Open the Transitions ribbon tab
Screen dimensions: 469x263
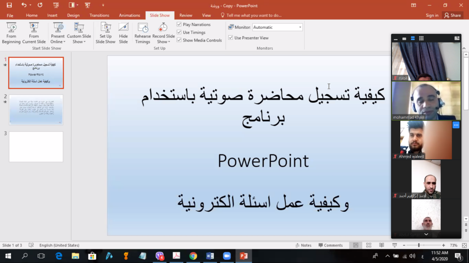pos(99,15)
